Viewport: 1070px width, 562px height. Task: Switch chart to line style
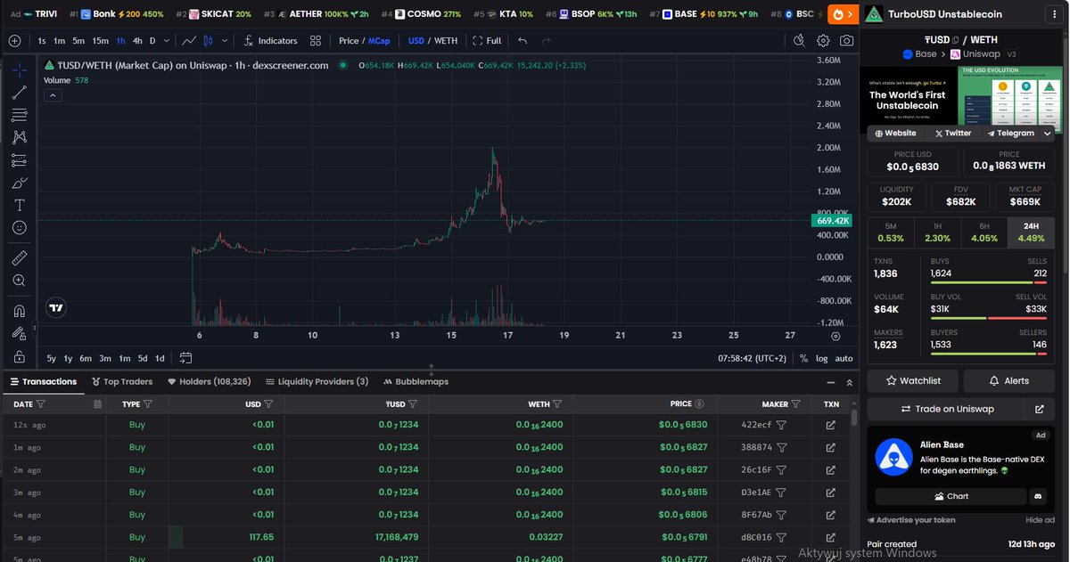click(x=189, y=41)
